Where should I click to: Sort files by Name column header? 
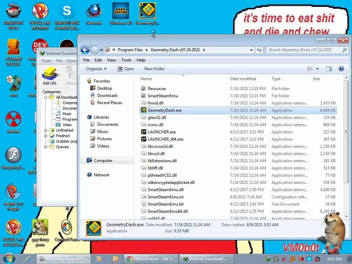click(146, 79)
